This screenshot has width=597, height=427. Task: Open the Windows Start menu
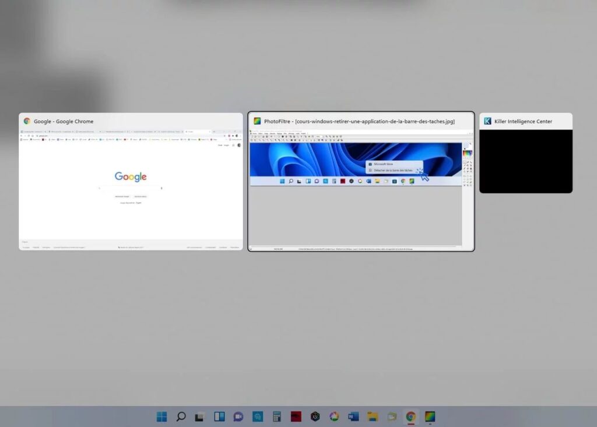[x=162, y=417]
